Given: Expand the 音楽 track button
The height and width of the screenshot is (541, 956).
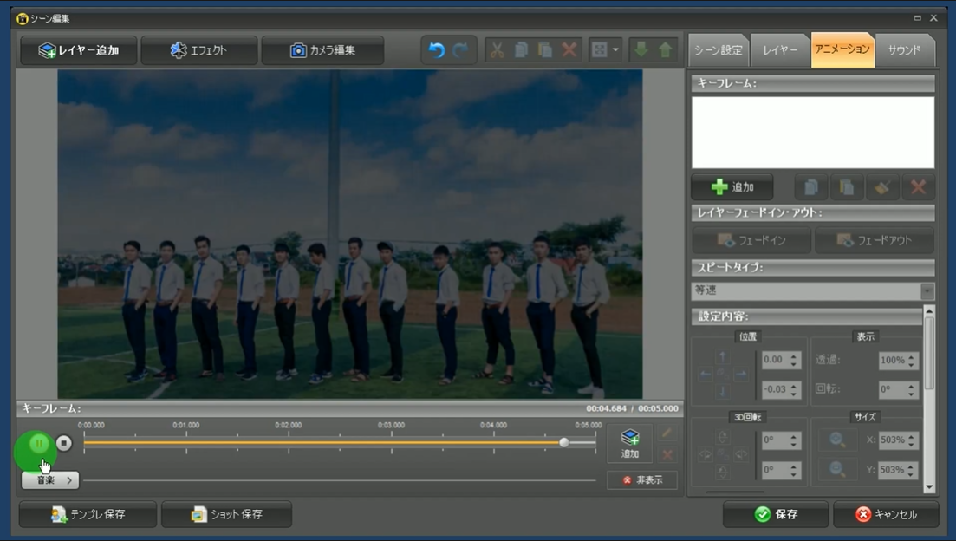Looking at the screenshot, I should [x=50, y=480].
